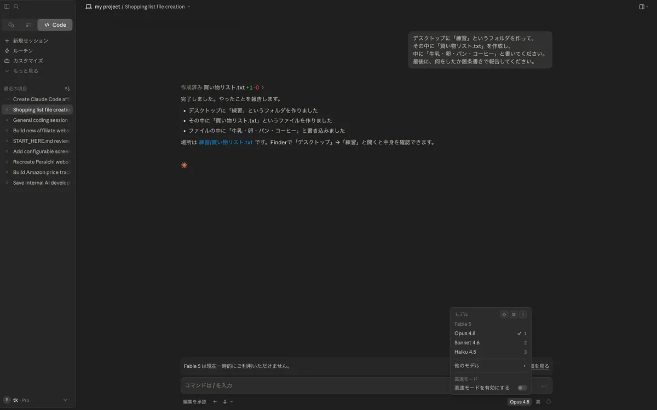This screenshot has height=410, width=657.
Task: Click the microphone icon below input
Action: (224, 402)
